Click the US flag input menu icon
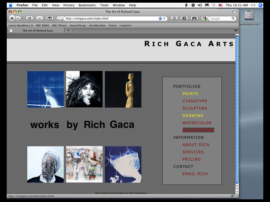 220,5
